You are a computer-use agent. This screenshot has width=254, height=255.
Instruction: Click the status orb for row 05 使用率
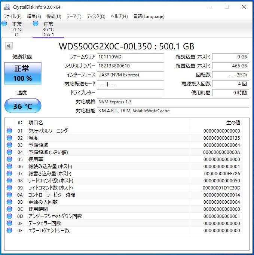tap(9, 159)
